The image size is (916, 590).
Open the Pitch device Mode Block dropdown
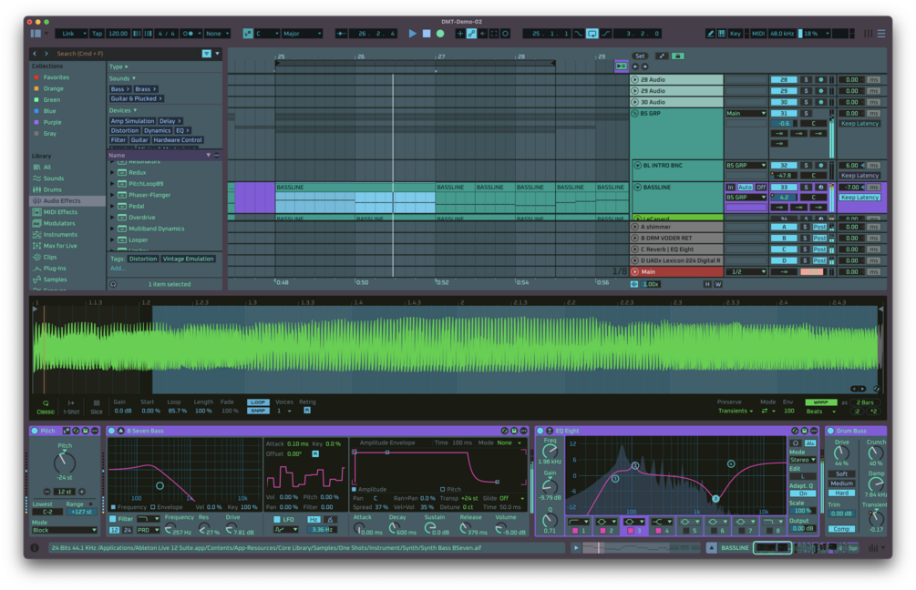(x=65, y=531)
